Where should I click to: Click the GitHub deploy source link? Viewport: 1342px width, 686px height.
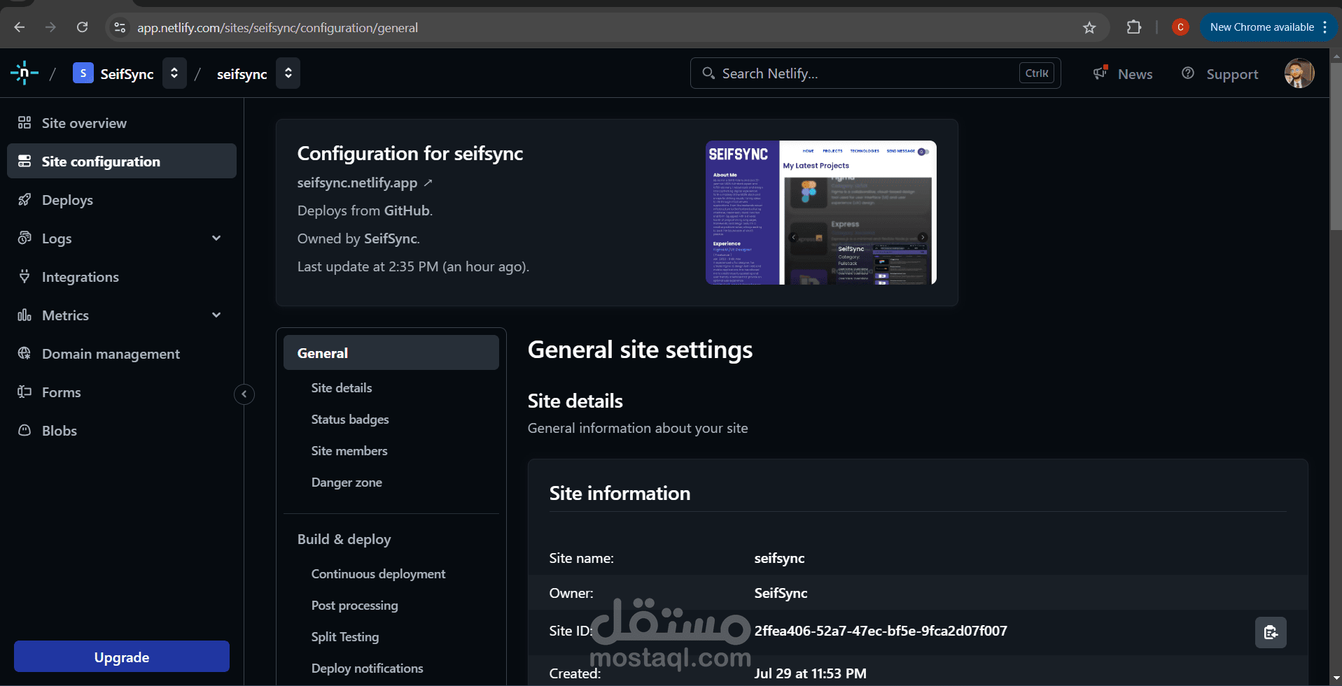pyautogui.click(x=407, y=210)
